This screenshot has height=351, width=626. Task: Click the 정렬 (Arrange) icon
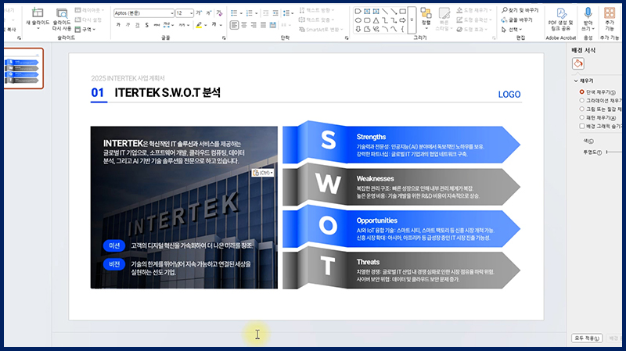click(x=426, y=13)
